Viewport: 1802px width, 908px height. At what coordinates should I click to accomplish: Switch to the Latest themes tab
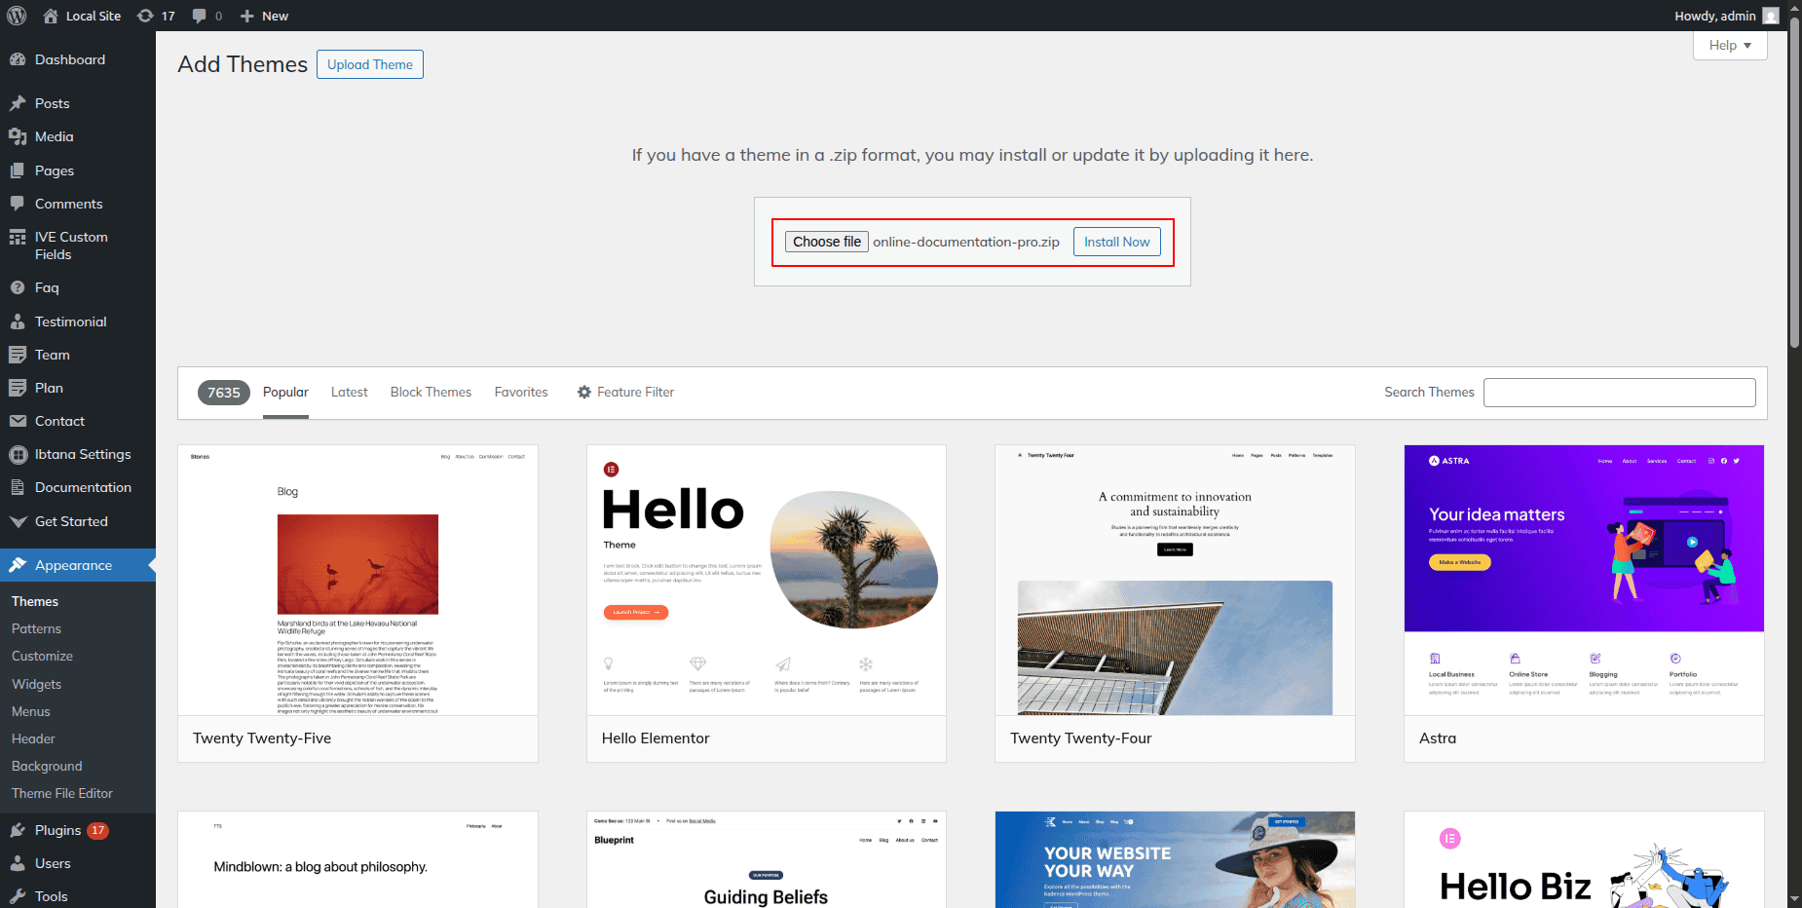coord(349,392)
